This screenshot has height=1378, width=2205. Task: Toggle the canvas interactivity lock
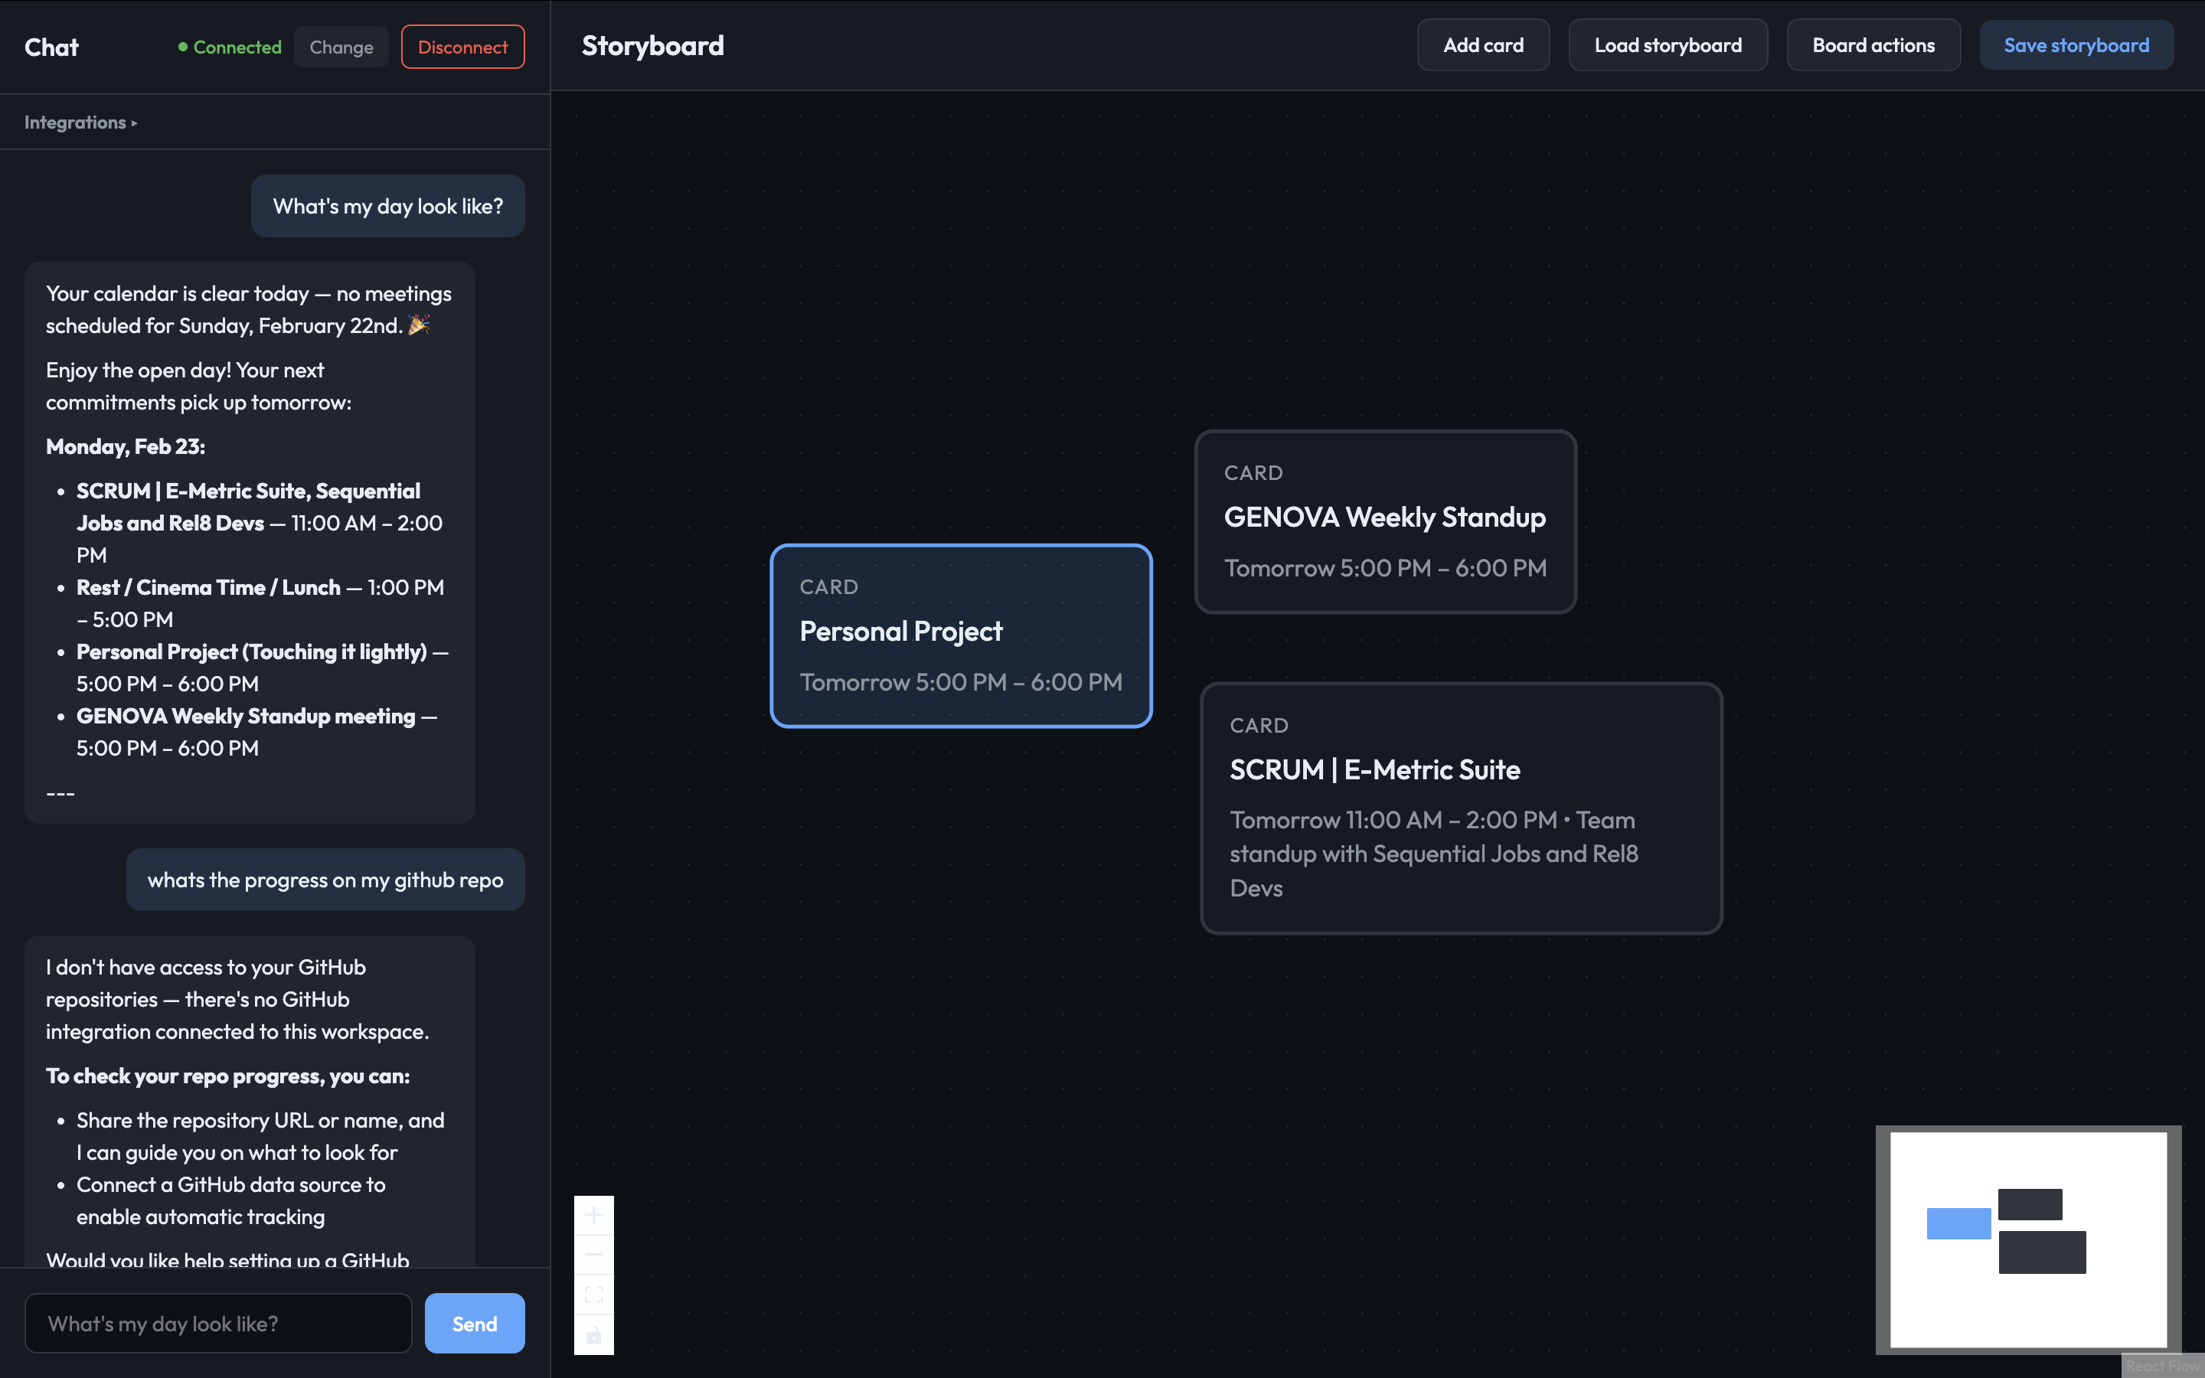pos(593,1335)
